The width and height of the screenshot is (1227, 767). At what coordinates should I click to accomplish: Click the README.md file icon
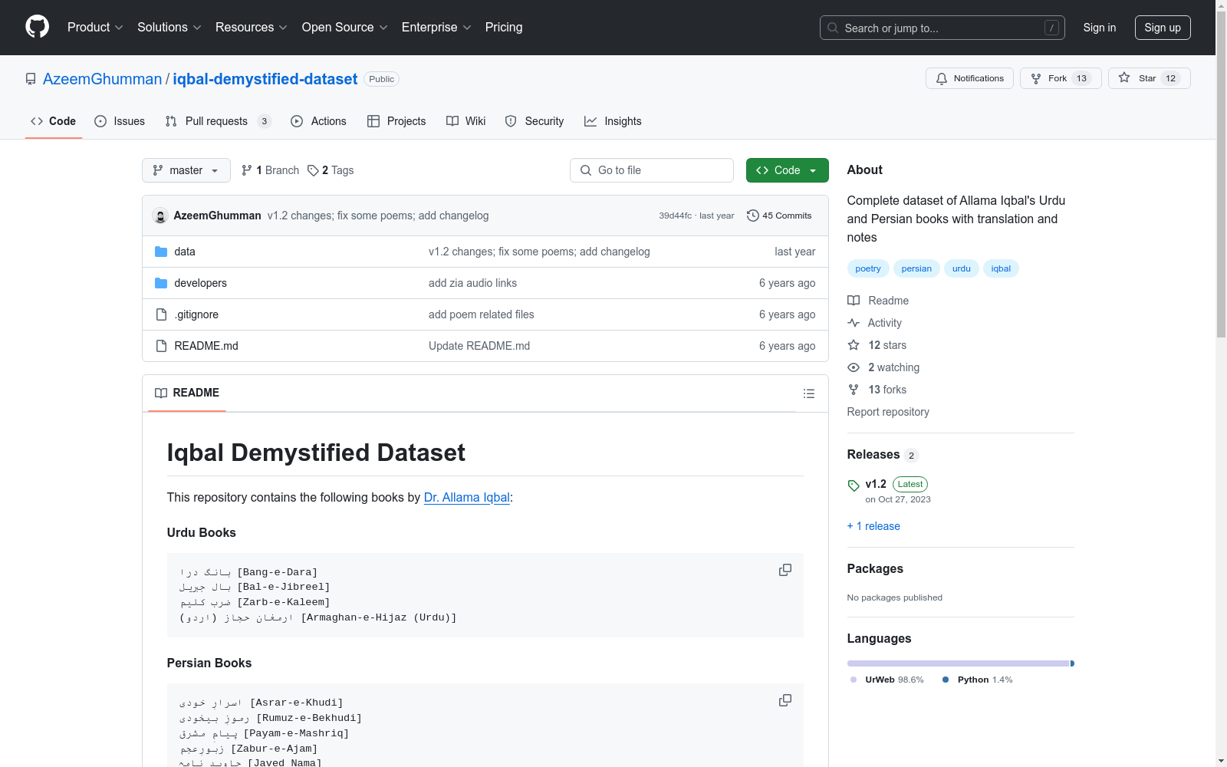[161, 346]
